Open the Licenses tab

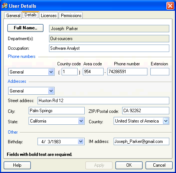point(49,16)
